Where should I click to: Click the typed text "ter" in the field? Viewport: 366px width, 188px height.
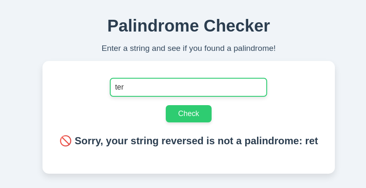tap(119, 87)
